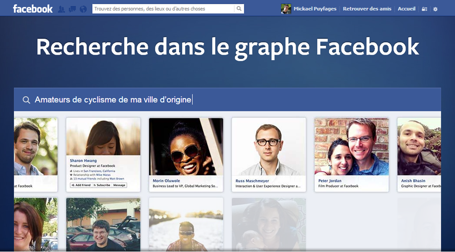This screenshot has width=455, height=252.
Task: Open the settings gear icon
Action: 435,9
